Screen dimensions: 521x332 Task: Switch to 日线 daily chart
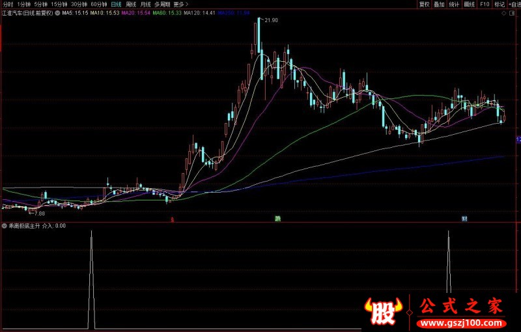(116, 4)
